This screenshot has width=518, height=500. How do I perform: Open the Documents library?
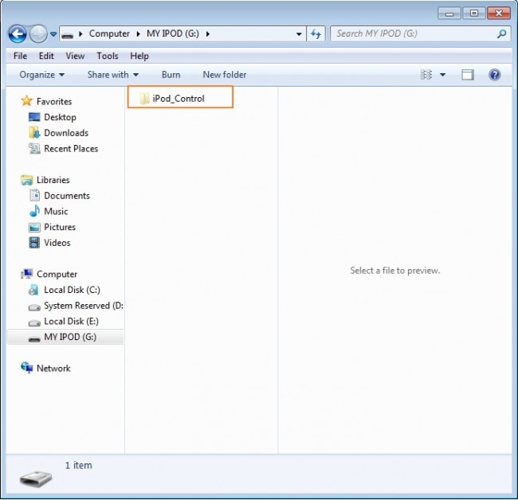coord(67,196)
